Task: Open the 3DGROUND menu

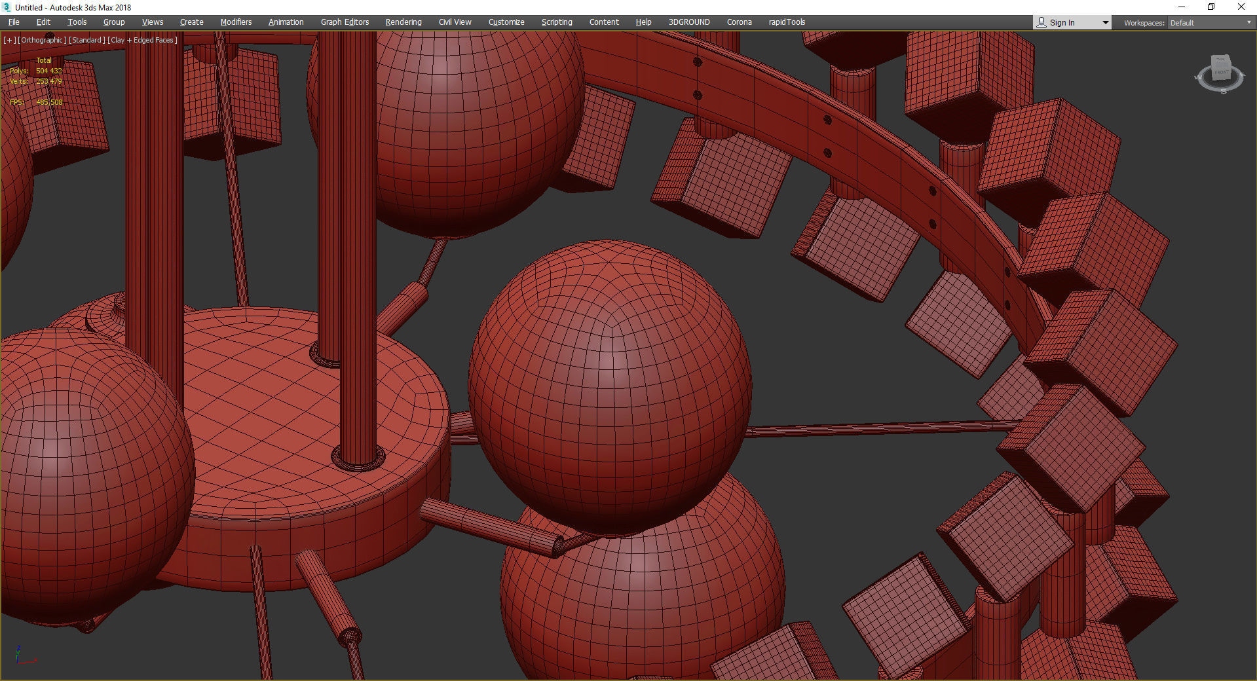Action: [689, 22]
